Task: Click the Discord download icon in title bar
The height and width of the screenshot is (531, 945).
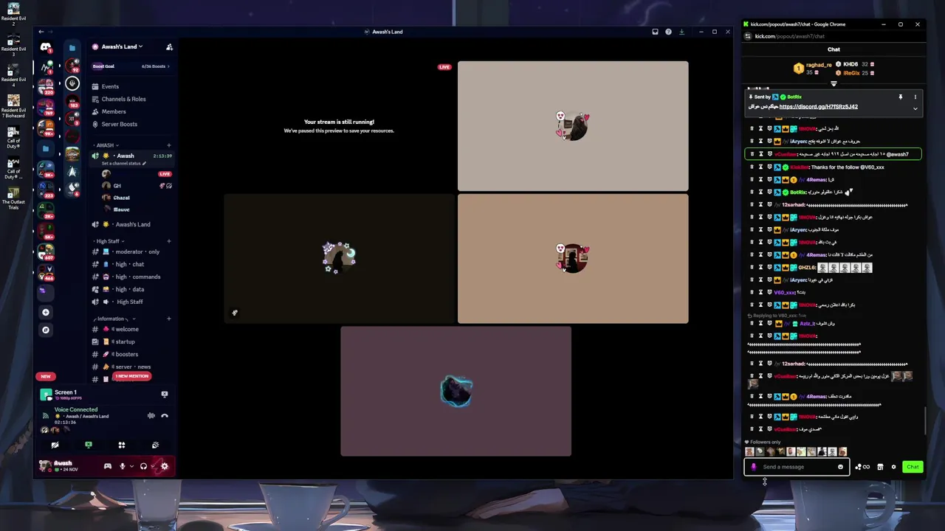Action: coord(681,32)
